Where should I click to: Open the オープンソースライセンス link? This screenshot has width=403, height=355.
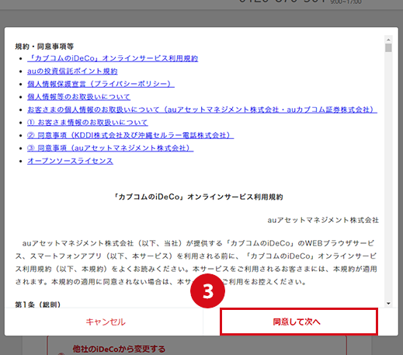pyautogui.click(x=70, y=161)
